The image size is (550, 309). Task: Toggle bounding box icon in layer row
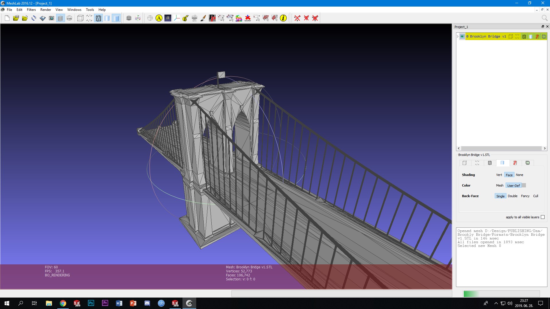(511, 36)
